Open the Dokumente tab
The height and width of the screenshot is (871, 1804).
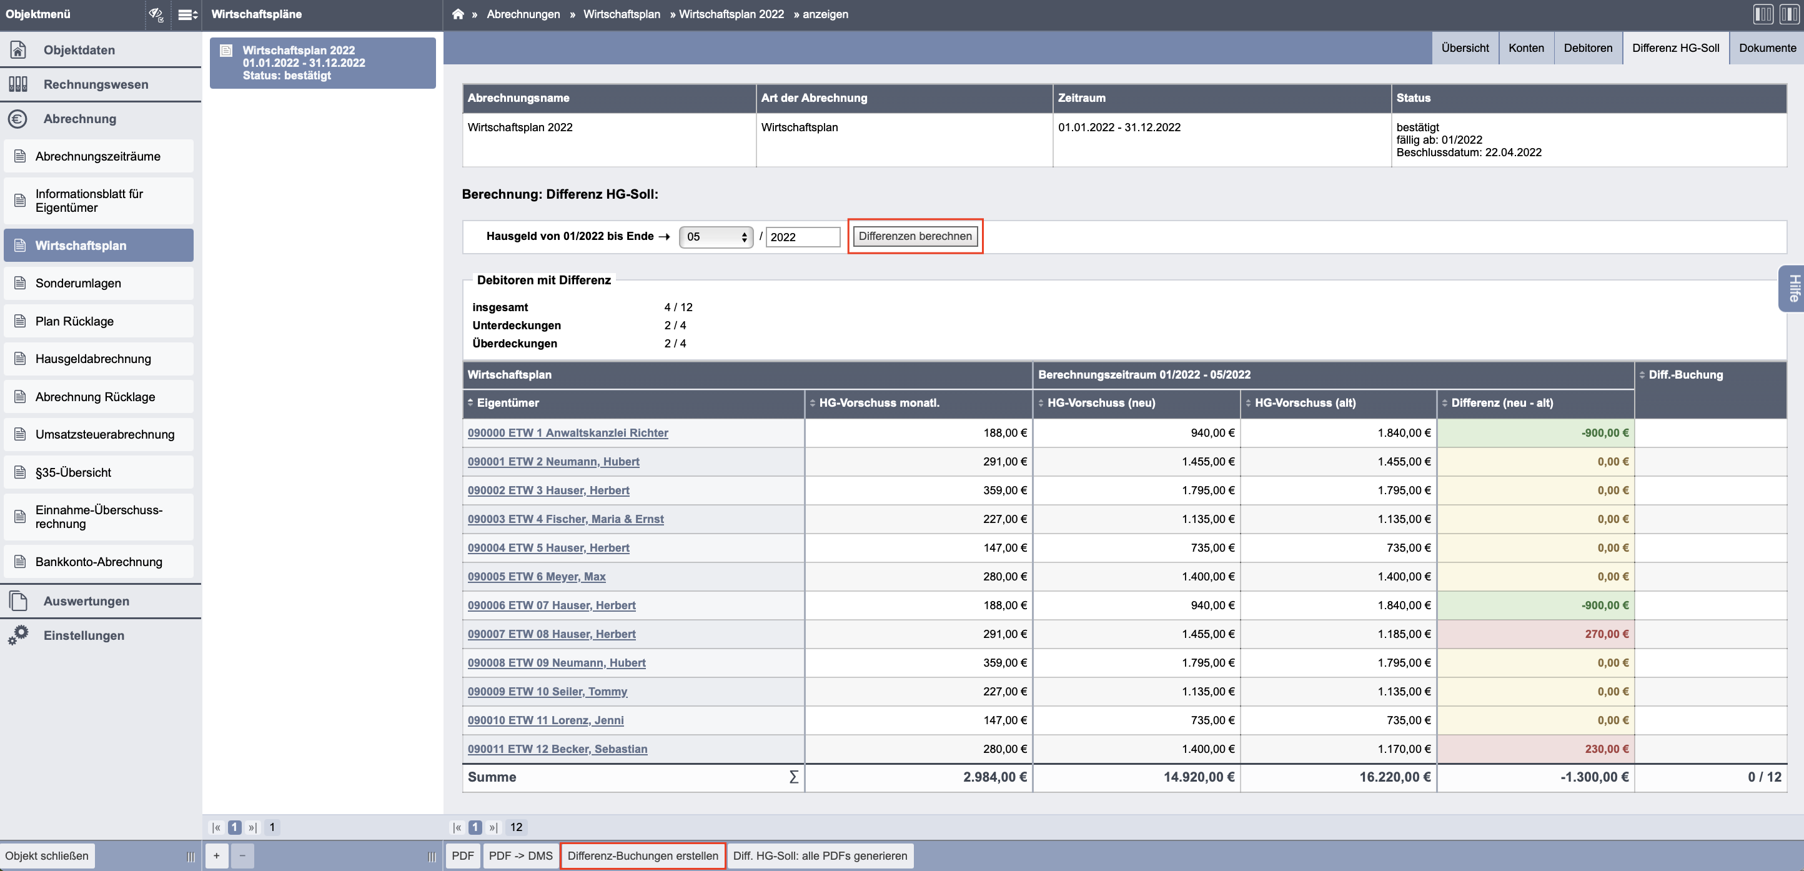(1767, 47)
